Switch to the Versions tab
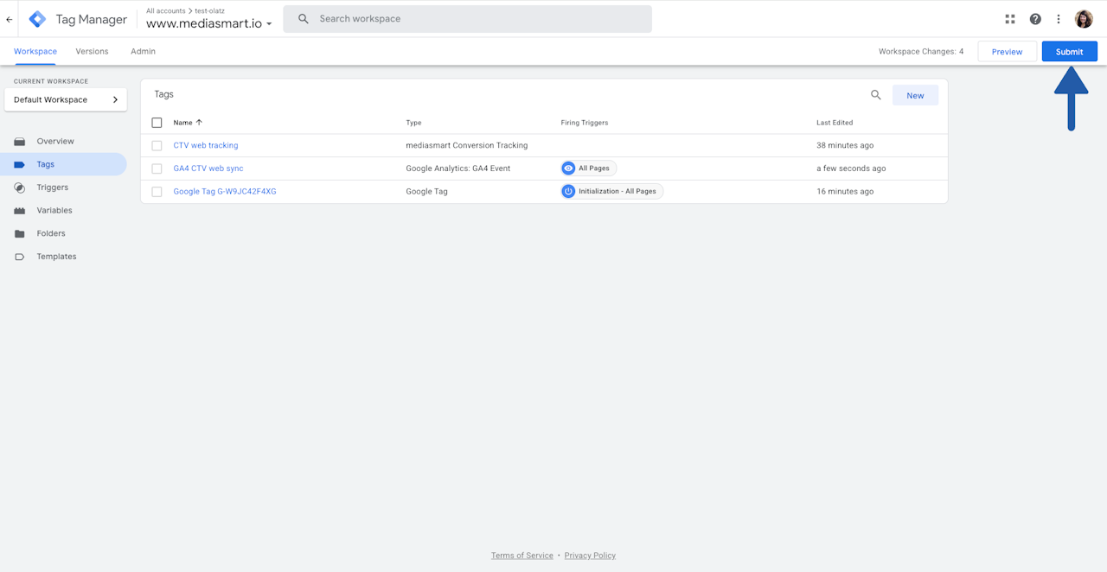Screen dimensions: 1107x572 92,51
